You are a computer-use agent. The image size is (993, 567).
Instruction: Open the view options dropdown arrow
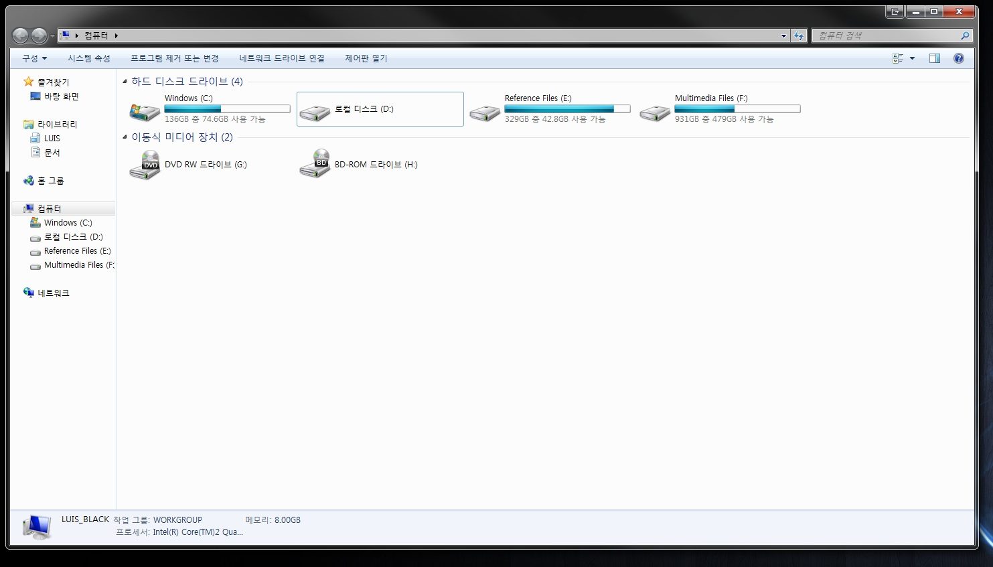pyautogui.click(x=912, y=58)
